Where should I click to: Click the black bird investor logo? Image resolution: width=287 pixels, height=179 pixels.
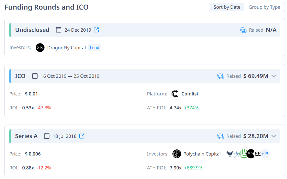click(229, 154)
